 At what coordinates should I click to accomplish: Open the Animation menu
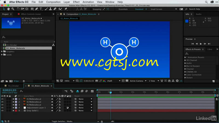tap(88, 2)
